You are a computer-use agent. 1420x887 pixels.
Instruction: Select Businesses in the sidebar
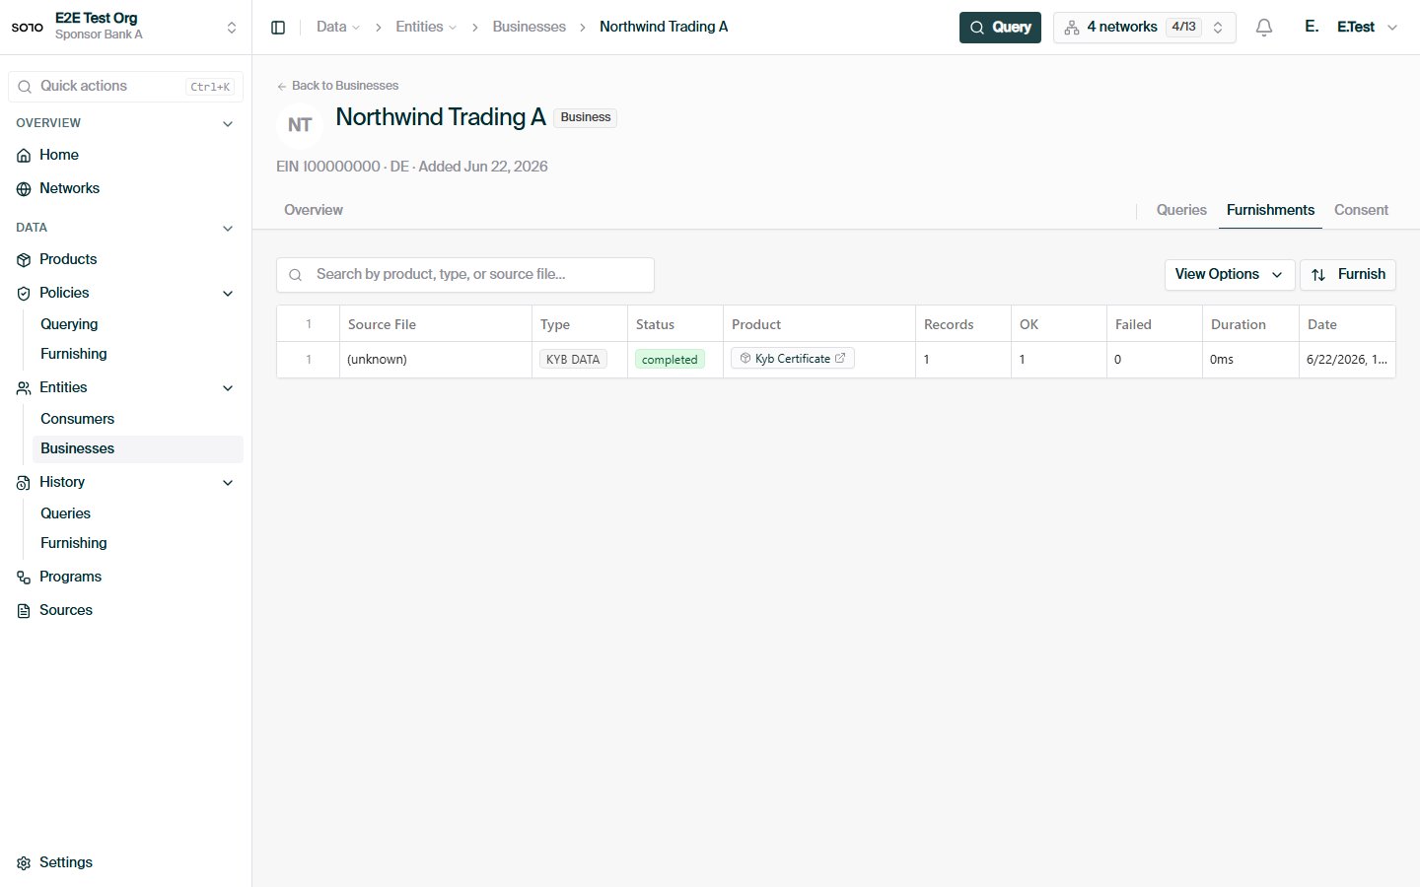click(x=138, y=448)
